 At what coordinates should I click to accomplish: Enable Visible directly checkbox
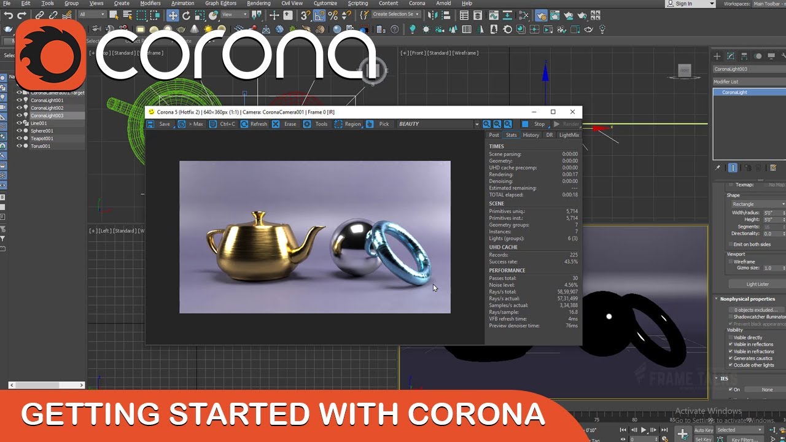[x=730, y=338]
